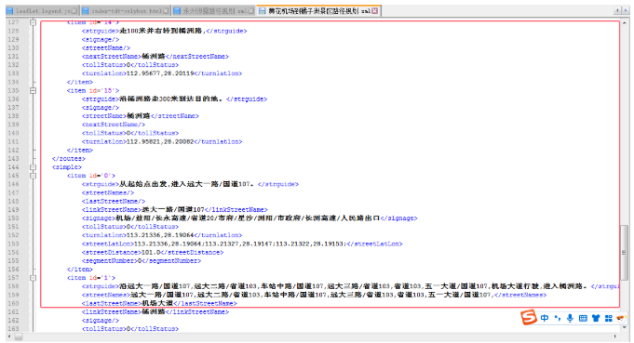Click line number 150 in the margin
Viewport: 634px width, 343px height.
click(x=13, y=218)
